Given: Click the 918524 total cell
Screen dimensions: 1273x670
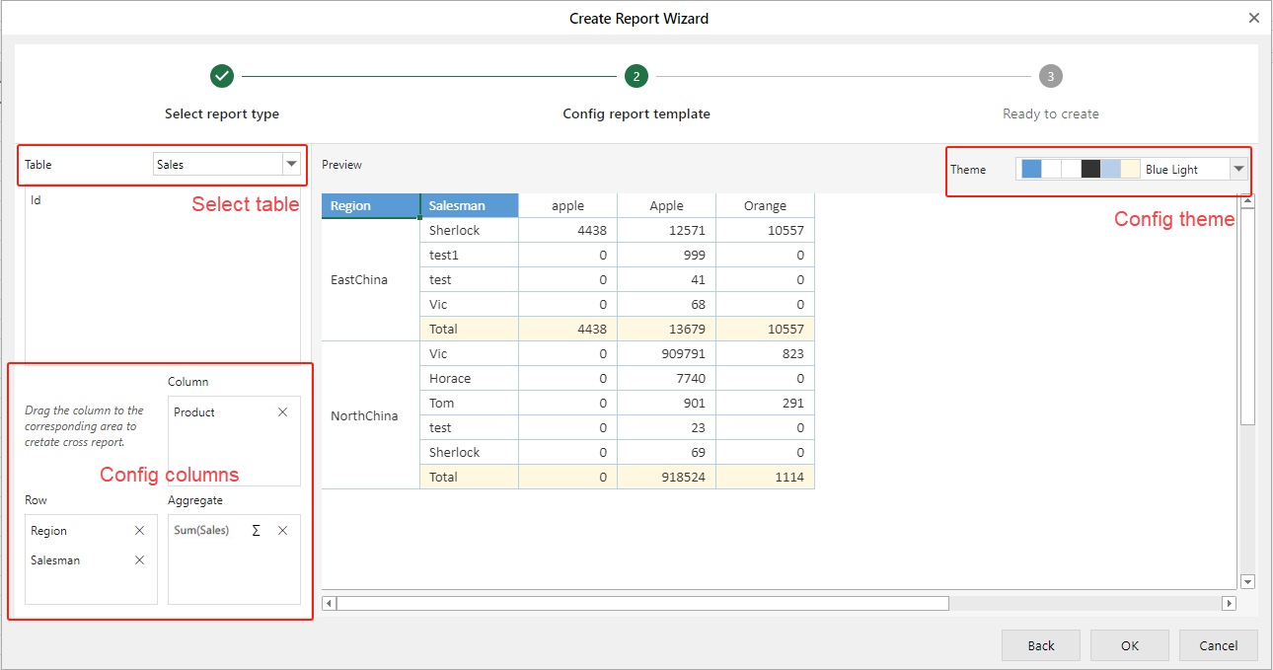Looking at the screenshot, I should pyautogui.click(x=667, y=478).
